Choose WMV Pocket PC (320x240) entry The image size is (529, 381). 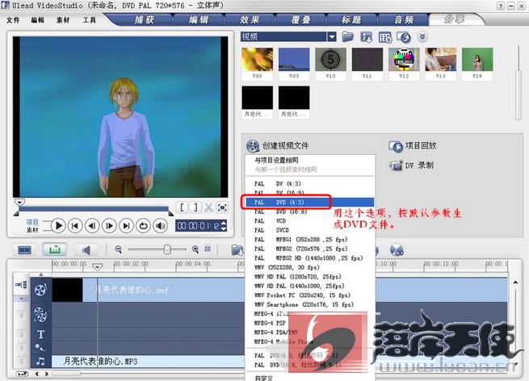[309, 295]
